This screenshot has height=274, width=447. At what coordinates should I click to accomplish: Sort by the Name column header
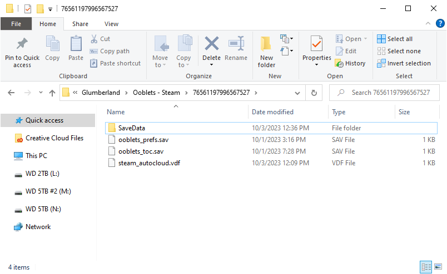pos(116,112)
